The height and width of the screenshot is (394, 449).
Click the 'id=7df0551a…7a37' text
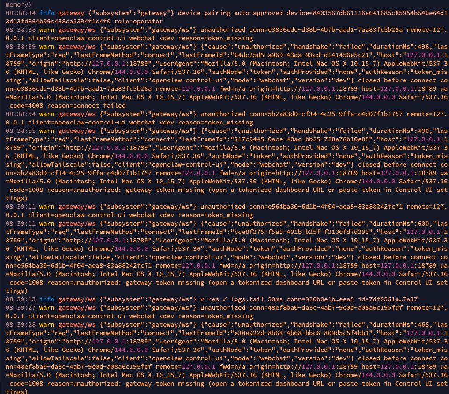pyautogui.click(x=388, y=299)
